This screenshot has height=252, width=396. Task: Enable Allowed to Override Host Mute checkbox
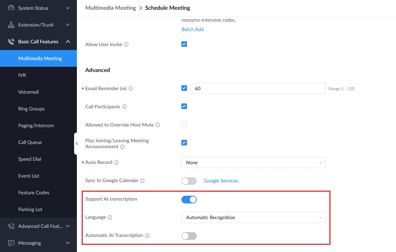coord(184,124)
